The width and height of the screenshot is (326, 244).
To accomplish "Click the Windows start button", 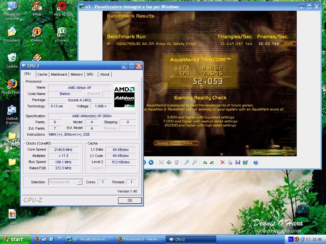I will (15, 239).
